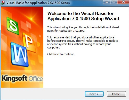This screenshot has width=129, height=100.
Task: Open the installer icon in title bar
Action: [3, 3]
